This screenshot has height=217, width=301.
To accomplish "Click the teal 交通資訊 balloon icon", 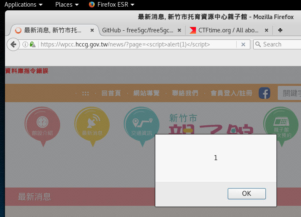I will pyautogui.click(x=142, y=127).
